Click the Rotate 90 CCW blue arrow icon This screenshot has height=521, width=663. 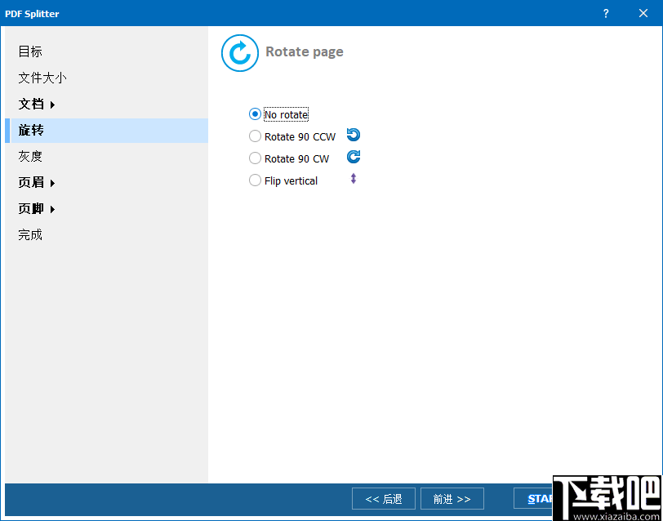click(x=353, y=135)
